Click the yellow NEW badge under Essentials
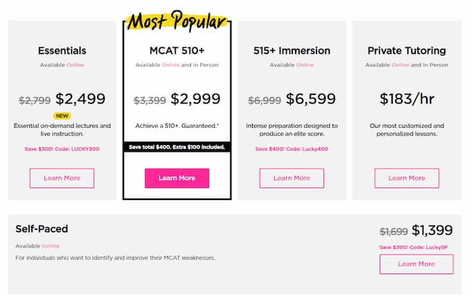The image size is (472, 295). click(62, 116)
